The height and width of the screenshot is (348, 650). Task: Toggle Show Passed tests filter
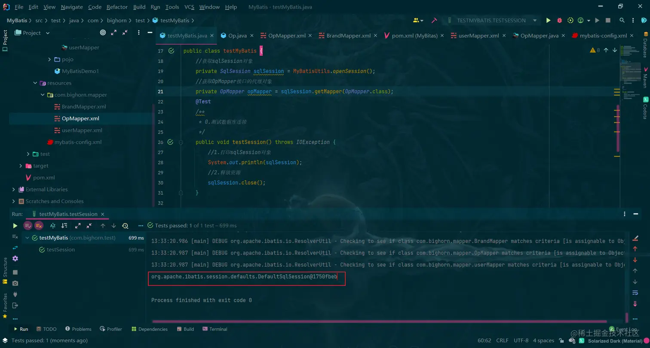28,226
